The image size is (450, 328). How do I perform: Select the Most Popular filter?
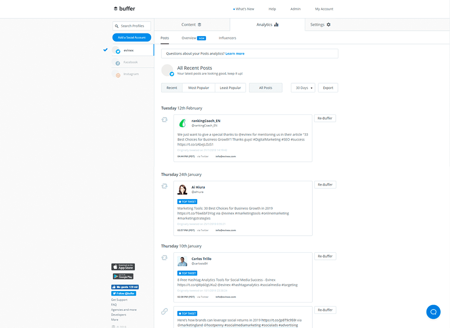pyautogui.click(x=199, y=88)
